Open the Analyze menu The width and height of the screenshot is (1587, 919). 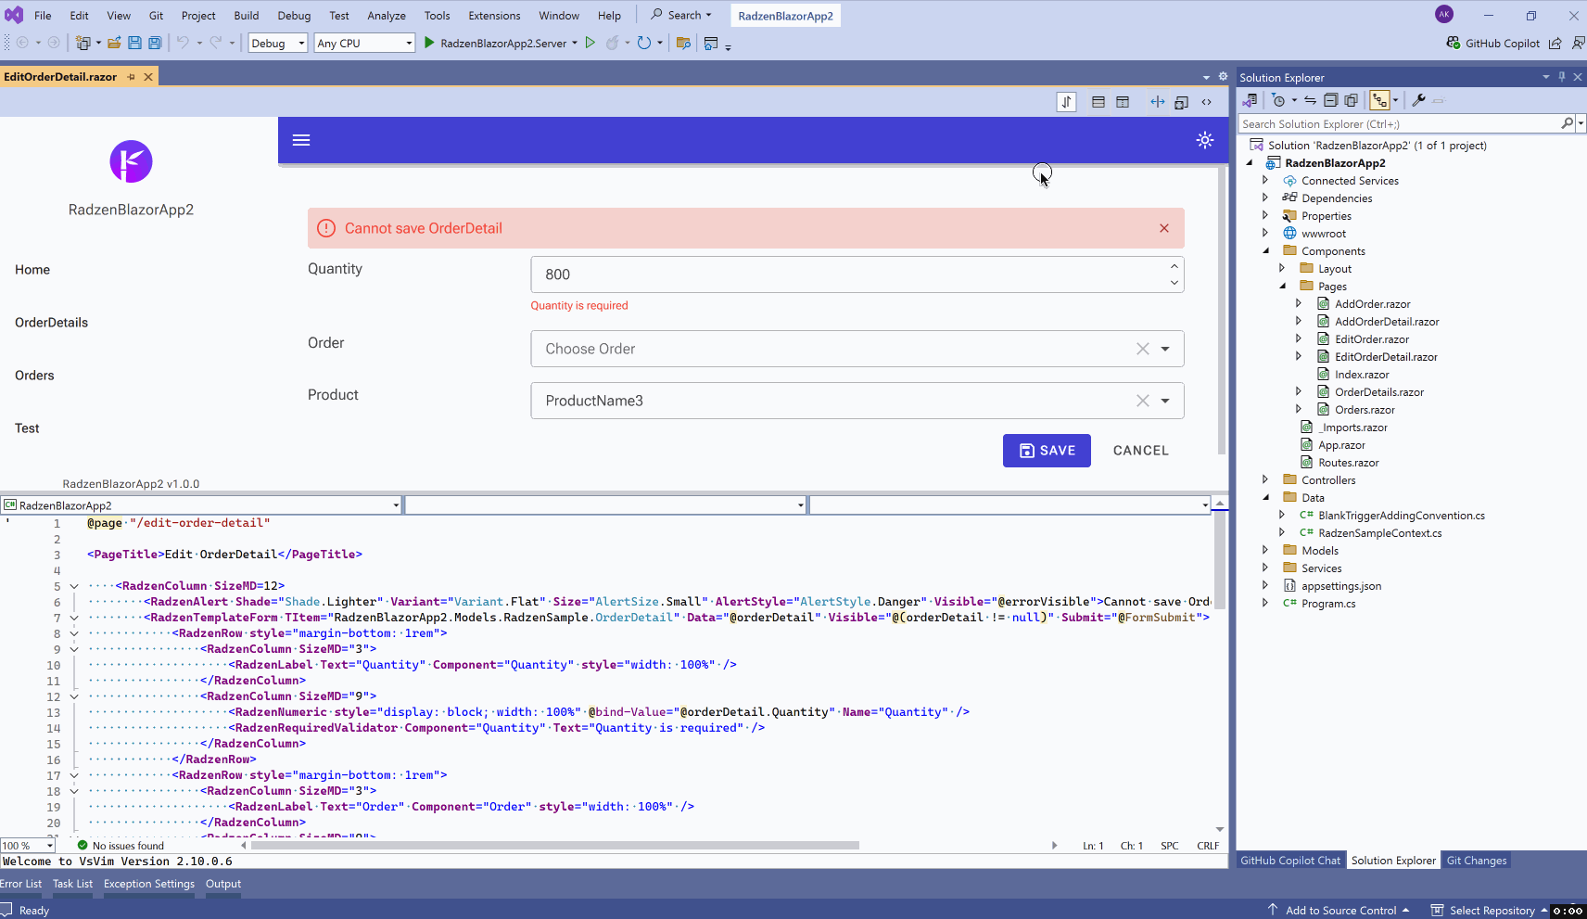point(387,16)
